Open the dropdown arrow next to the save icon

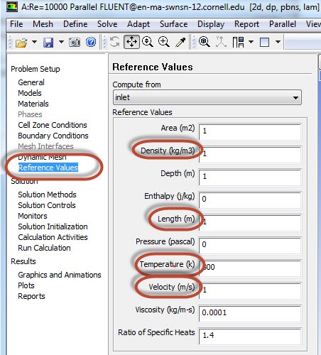point(61,42)
